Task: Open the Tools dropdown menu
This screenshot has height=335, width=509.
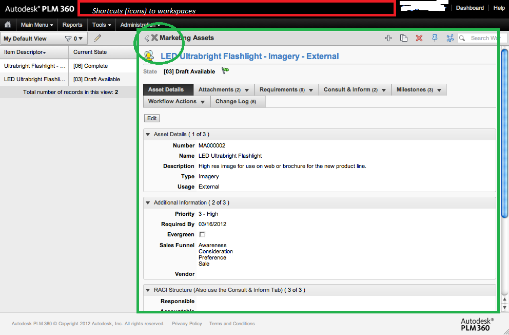Action: pos(101,25)
